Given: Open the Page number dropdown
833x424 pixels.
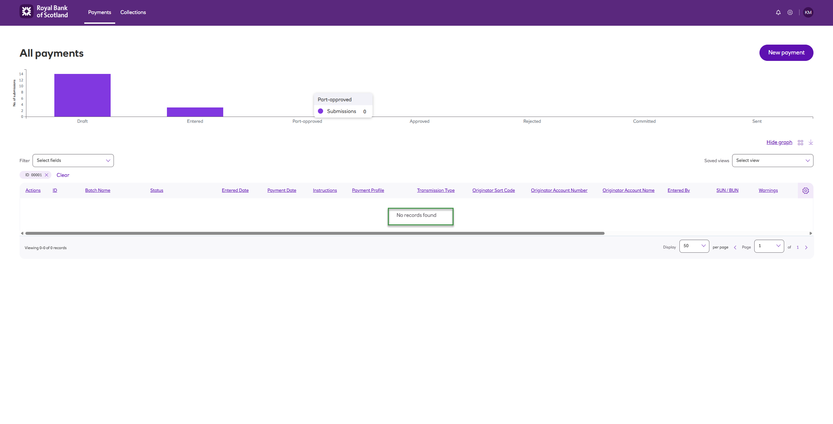Looking at the screenshot, I should (769, 246).
